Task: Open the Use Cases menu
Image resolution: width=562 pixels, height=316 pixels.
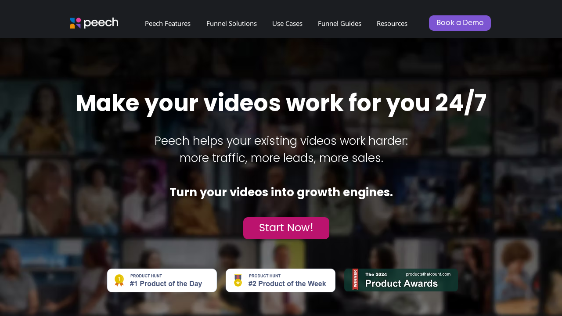Action: coord(287,24)
